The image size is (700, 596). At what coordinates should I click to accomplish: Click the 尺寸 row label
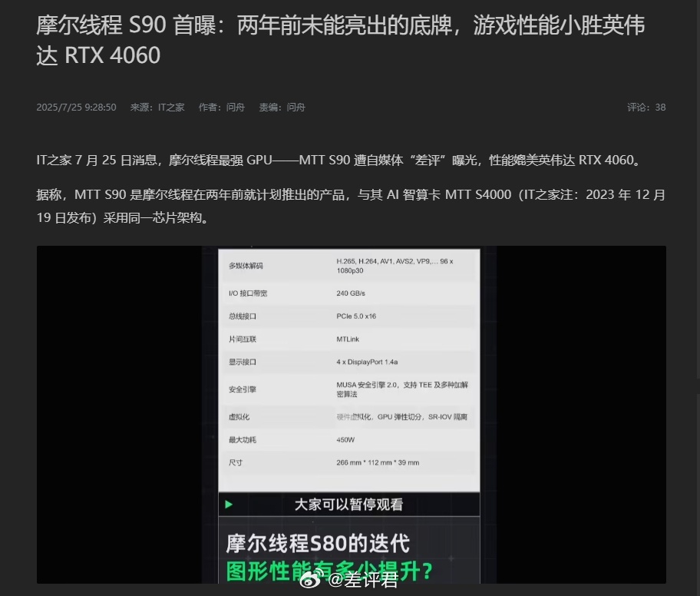pyautogui.click(x=236, y=462)
